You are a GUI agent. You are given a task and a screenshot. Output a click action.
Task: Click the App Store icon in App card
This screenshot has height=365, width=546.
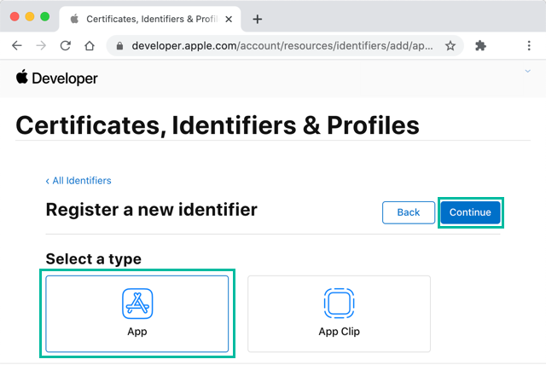point(137,304)
